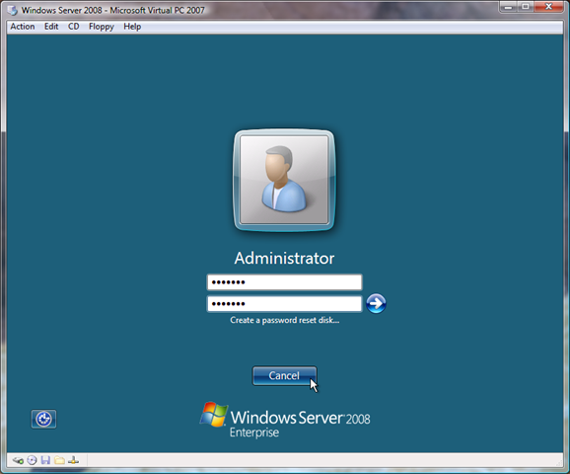Click the CD drive status icon
This screenshot has height=474, width=570.
point(32,460)
